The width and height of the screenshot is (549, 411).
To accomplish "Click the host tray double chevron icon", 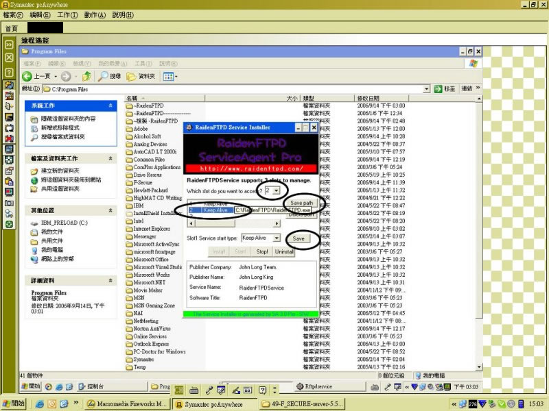I will coord(454,404).
